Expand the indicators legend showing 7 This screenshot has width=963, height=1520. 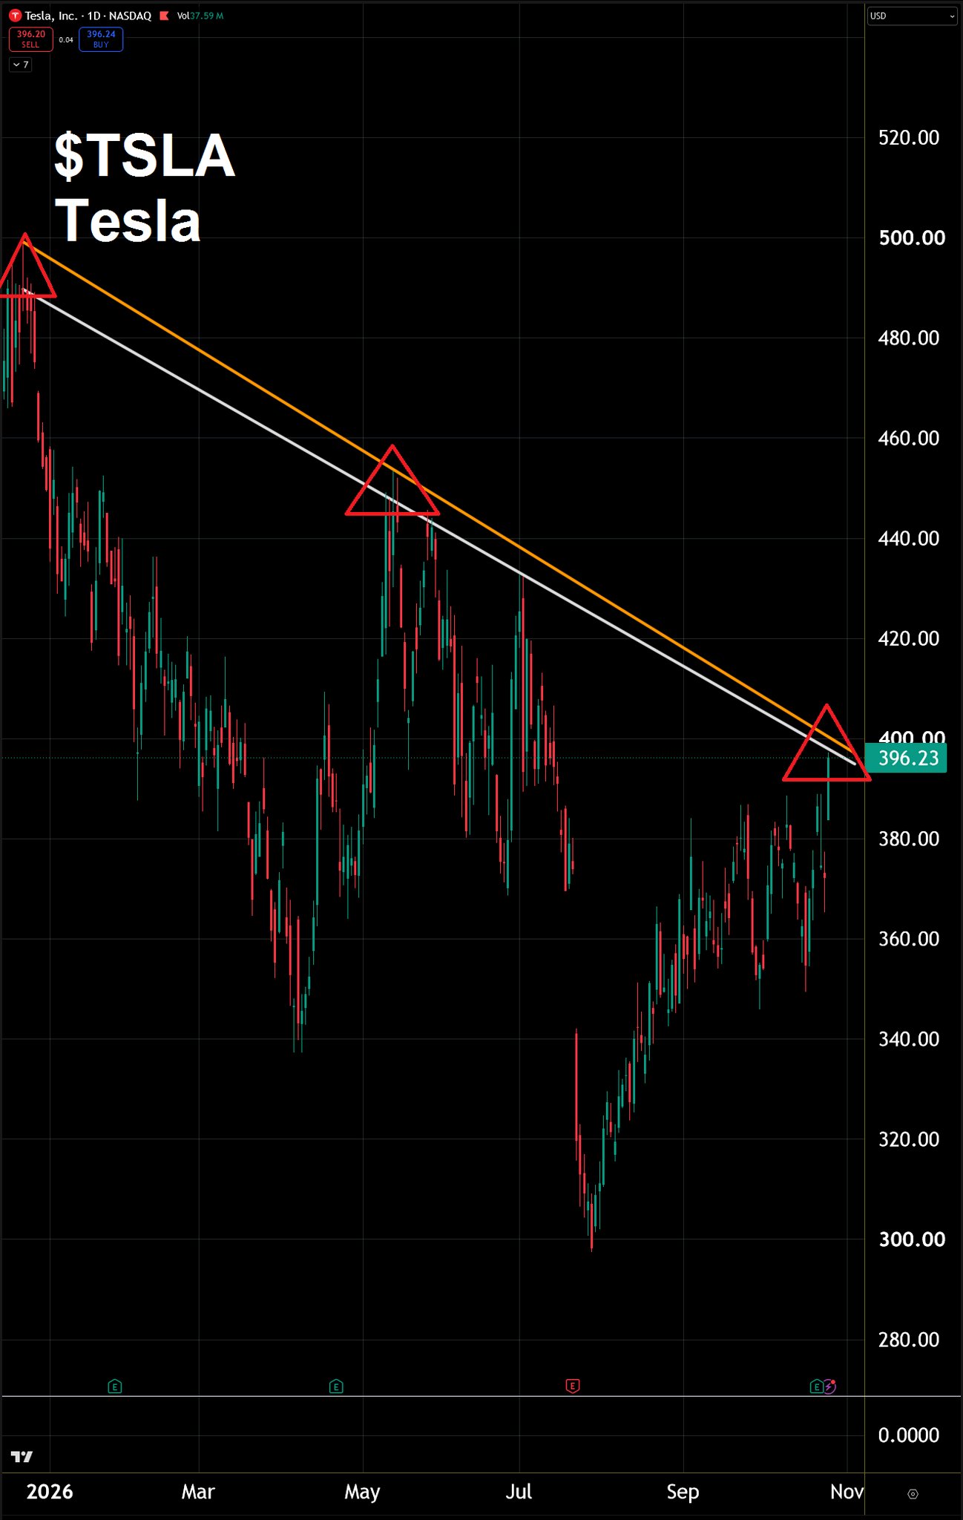coord(21,65)
